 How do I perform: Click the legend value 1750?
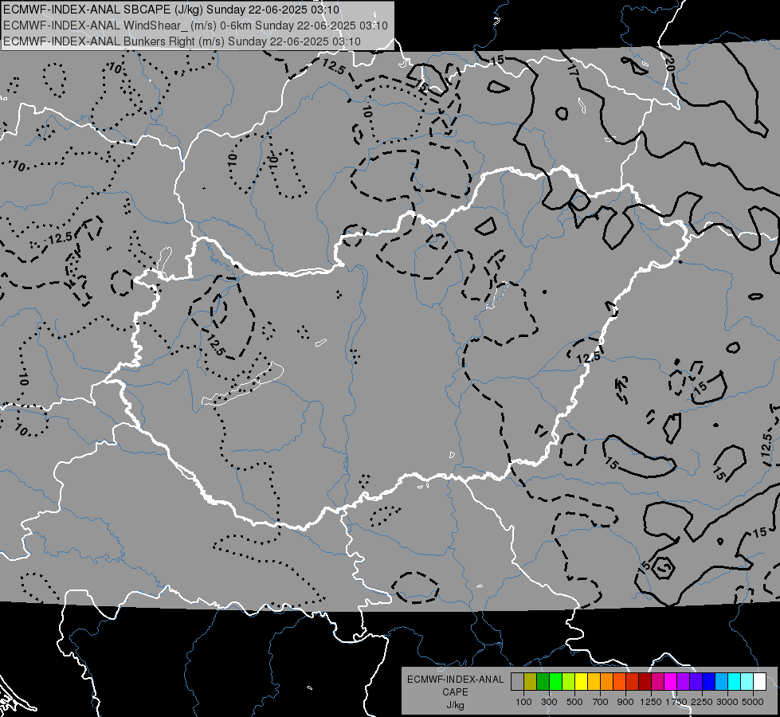coord(676,702)
